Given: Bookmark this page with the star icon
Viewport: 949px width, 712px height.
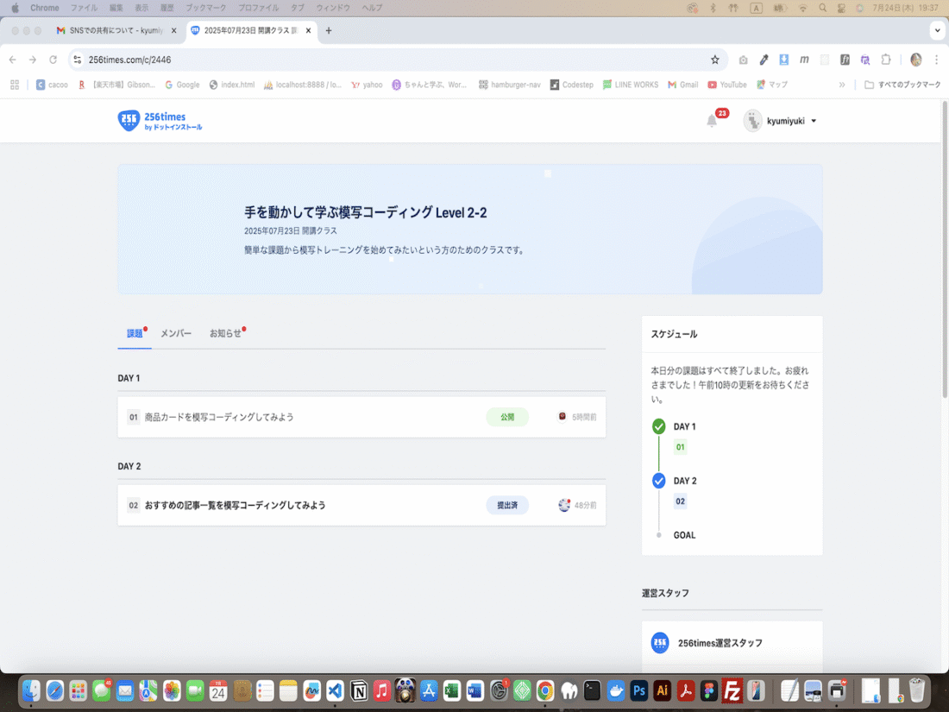Looking at the screenshot, I should (714, 60).
